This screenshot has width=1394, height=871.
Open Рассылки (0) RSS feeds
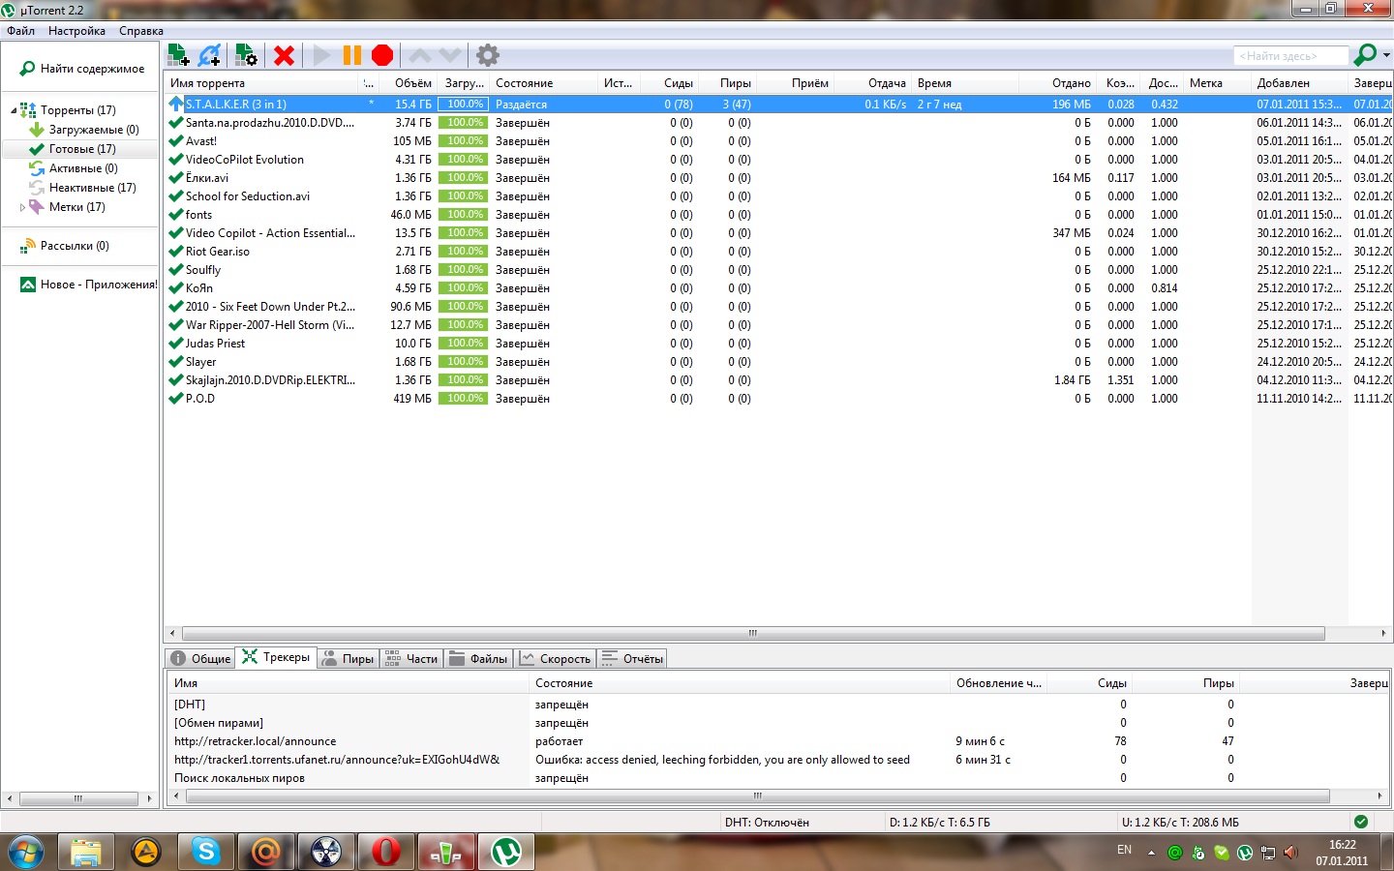point(64,246)
